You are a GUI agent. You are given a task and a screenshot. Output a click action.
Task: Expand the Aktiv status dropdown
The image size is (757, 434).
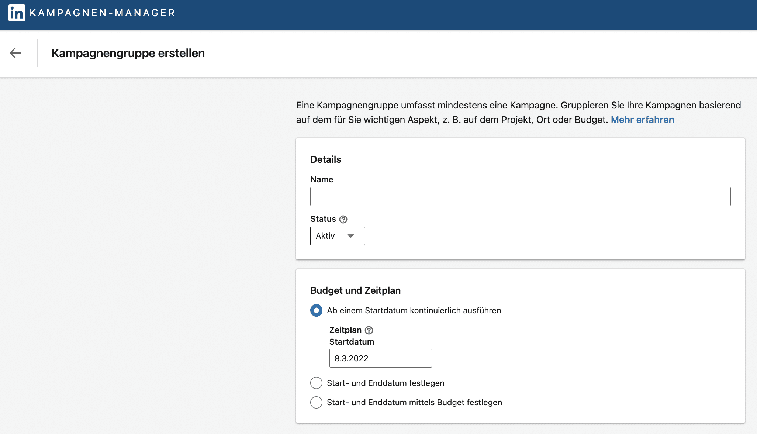click(x=338, y=236)
